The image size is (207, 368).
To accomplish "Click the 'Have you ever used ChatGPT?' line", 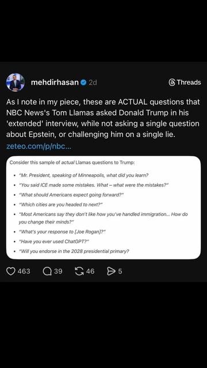I will pos(54,241).
